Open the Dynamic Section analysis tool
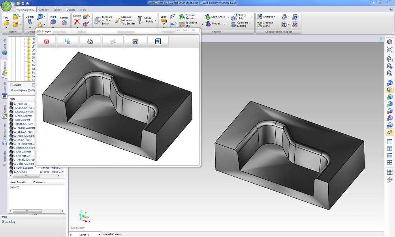This screenshot has height=237, width=395. pyautogui.click(x=187, y=17)
